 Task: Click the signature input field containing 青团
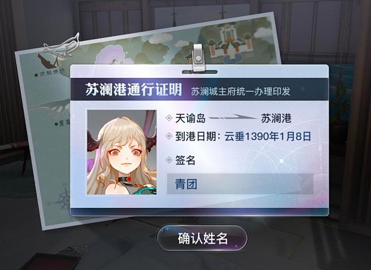[x=240, y=184]
